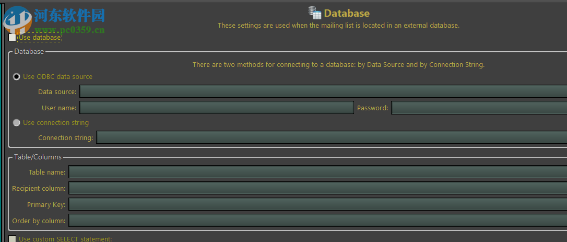Focus the User name text box
Viewport: 567px width, 242px height.
216,108
